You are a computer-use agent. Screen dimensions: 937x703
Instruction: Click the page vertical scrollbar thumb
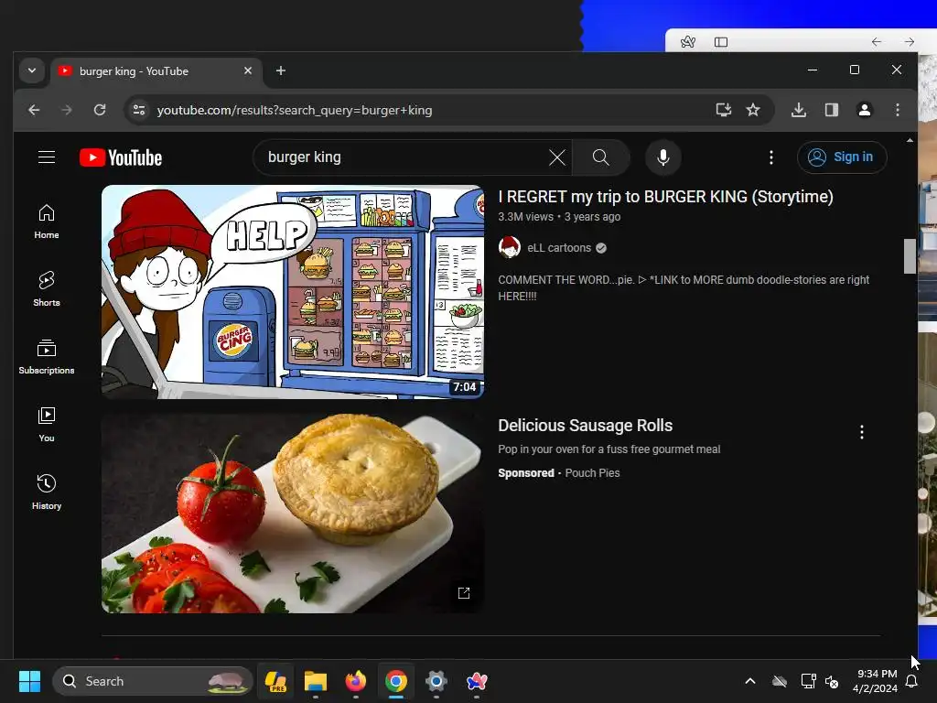(x=910, y=256)
